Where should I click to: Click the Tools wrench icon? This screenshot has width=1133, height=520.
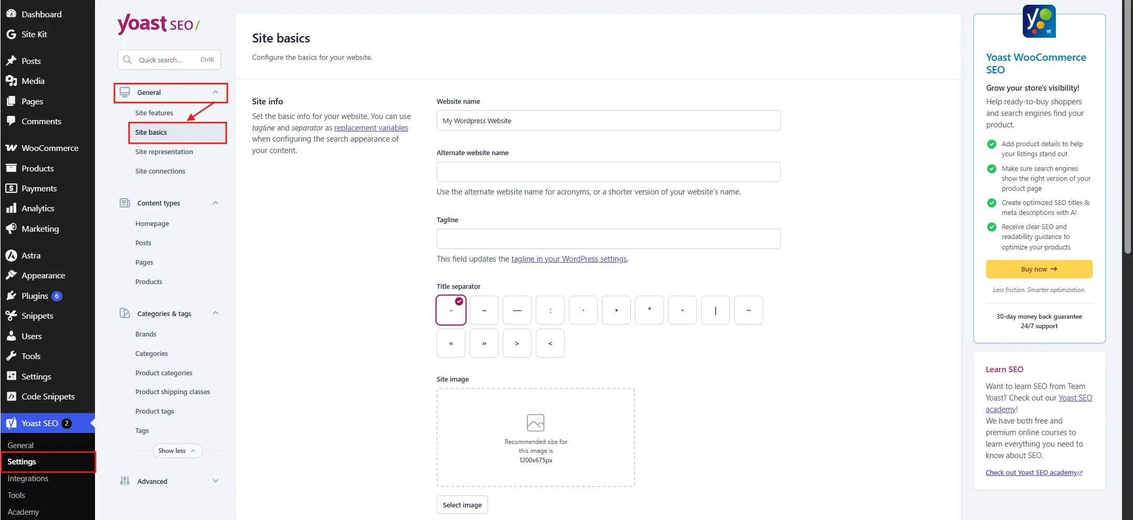pos(11,356)
